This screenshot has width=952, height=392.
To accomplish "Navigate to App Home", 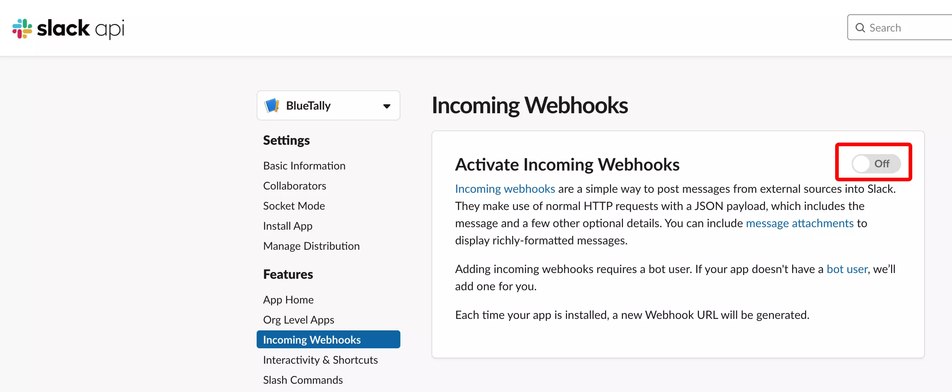I will pyautogui.click(x=288, y=299).
